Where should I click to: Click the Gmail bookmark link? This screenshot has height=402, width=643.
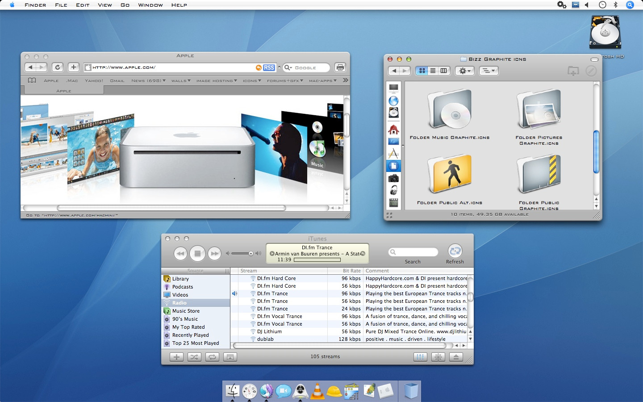pos(117,81)
